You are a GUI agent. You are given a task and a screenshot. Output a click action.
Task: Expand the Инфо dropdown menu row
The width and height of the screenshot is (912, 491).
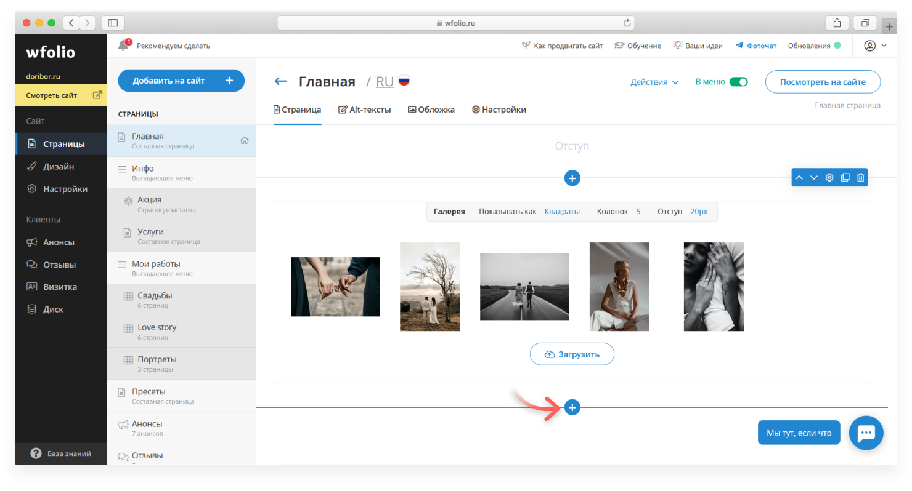pos(181,173)
